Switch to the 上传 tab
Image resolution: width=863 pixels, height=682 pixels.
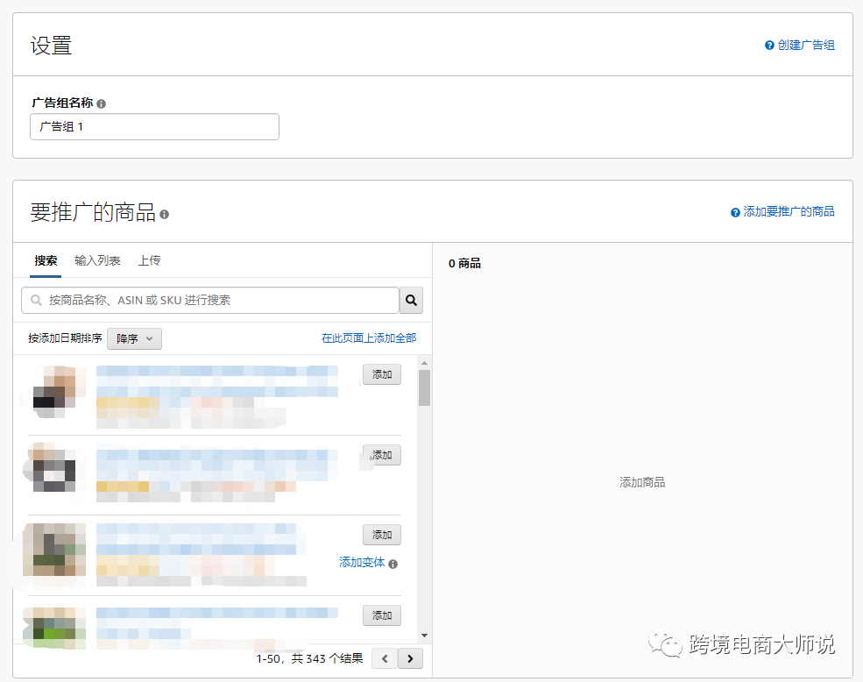point(151,260)
